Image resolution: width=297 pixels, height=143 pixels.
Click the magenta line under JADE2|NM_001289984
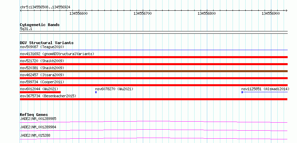pyautogui.click(x=154, y=130)
